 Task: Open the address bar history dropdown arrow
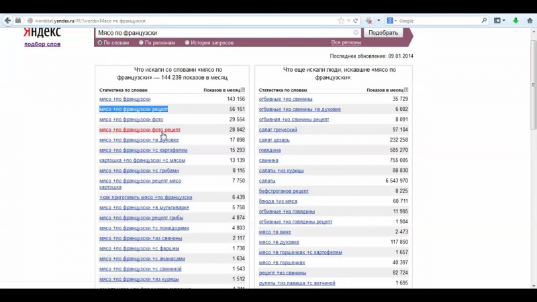(x=348, y=21)
